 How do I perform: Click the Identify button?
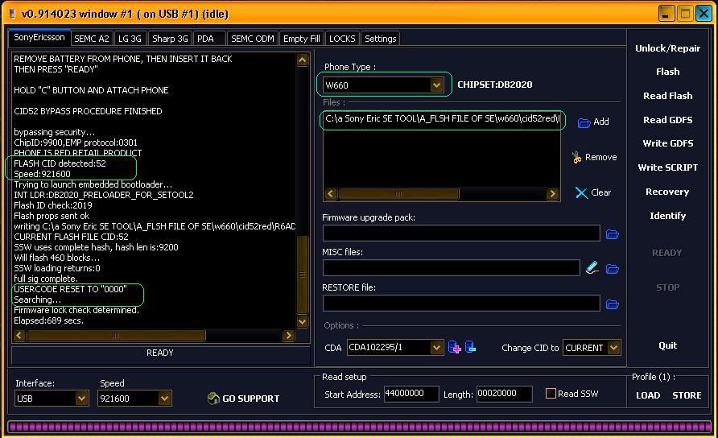[667, 216]
